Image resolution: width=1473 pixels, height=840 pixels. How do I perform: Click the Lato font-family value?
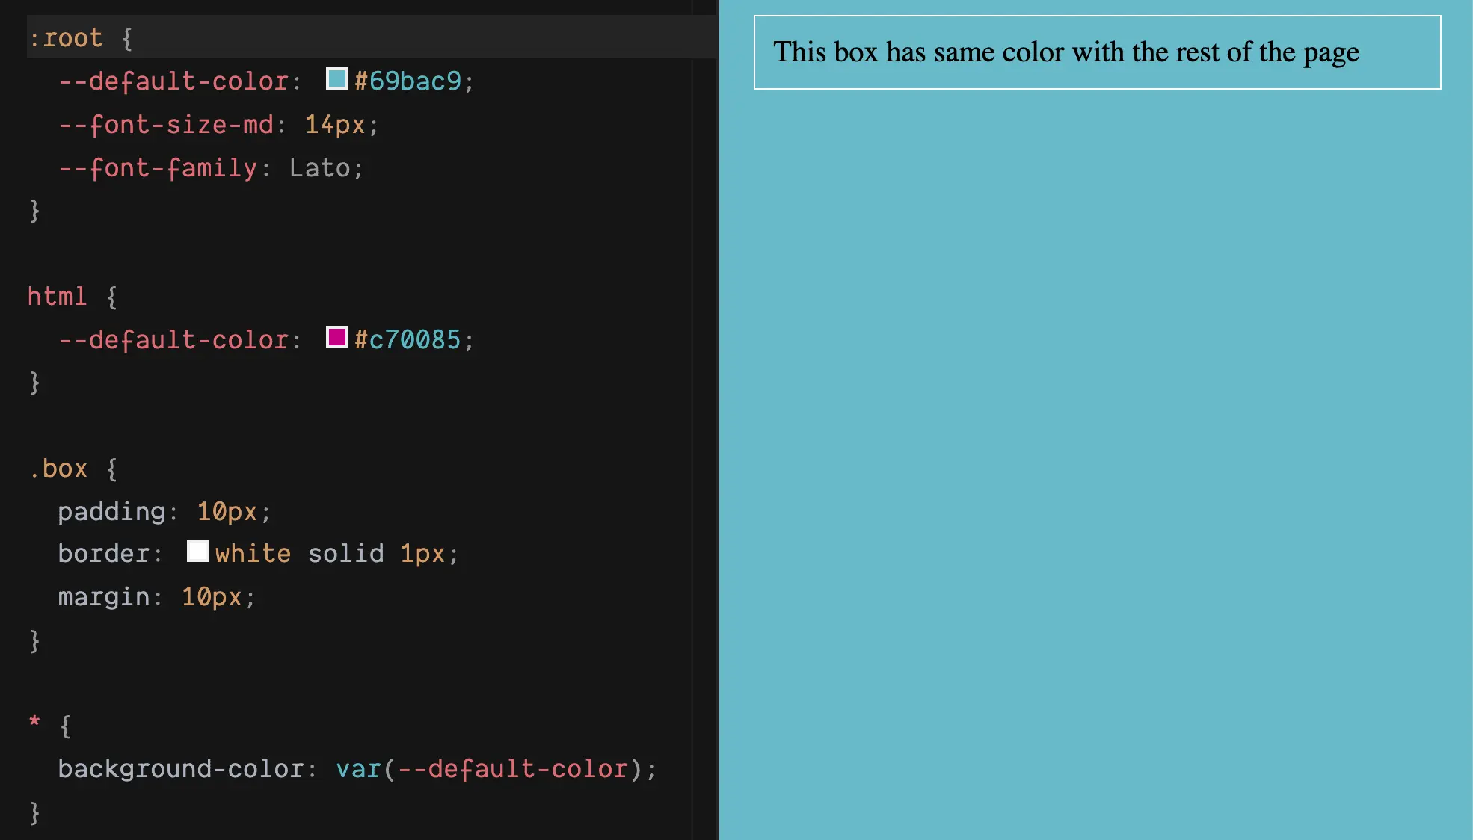click(x=319, y=167)
